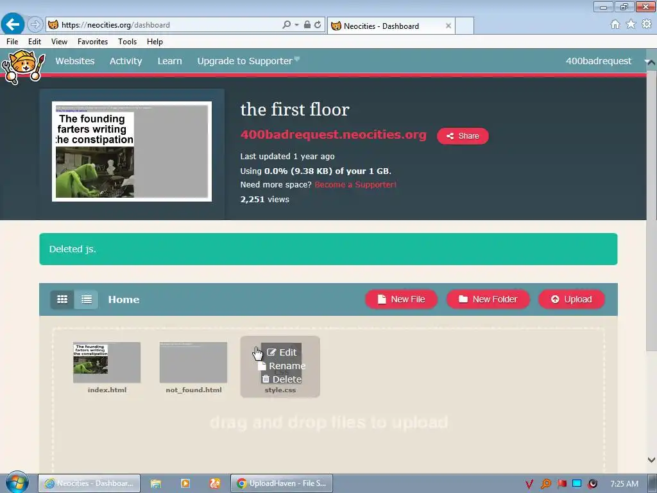Expand the 400badrequest account menu

(599, 61)
